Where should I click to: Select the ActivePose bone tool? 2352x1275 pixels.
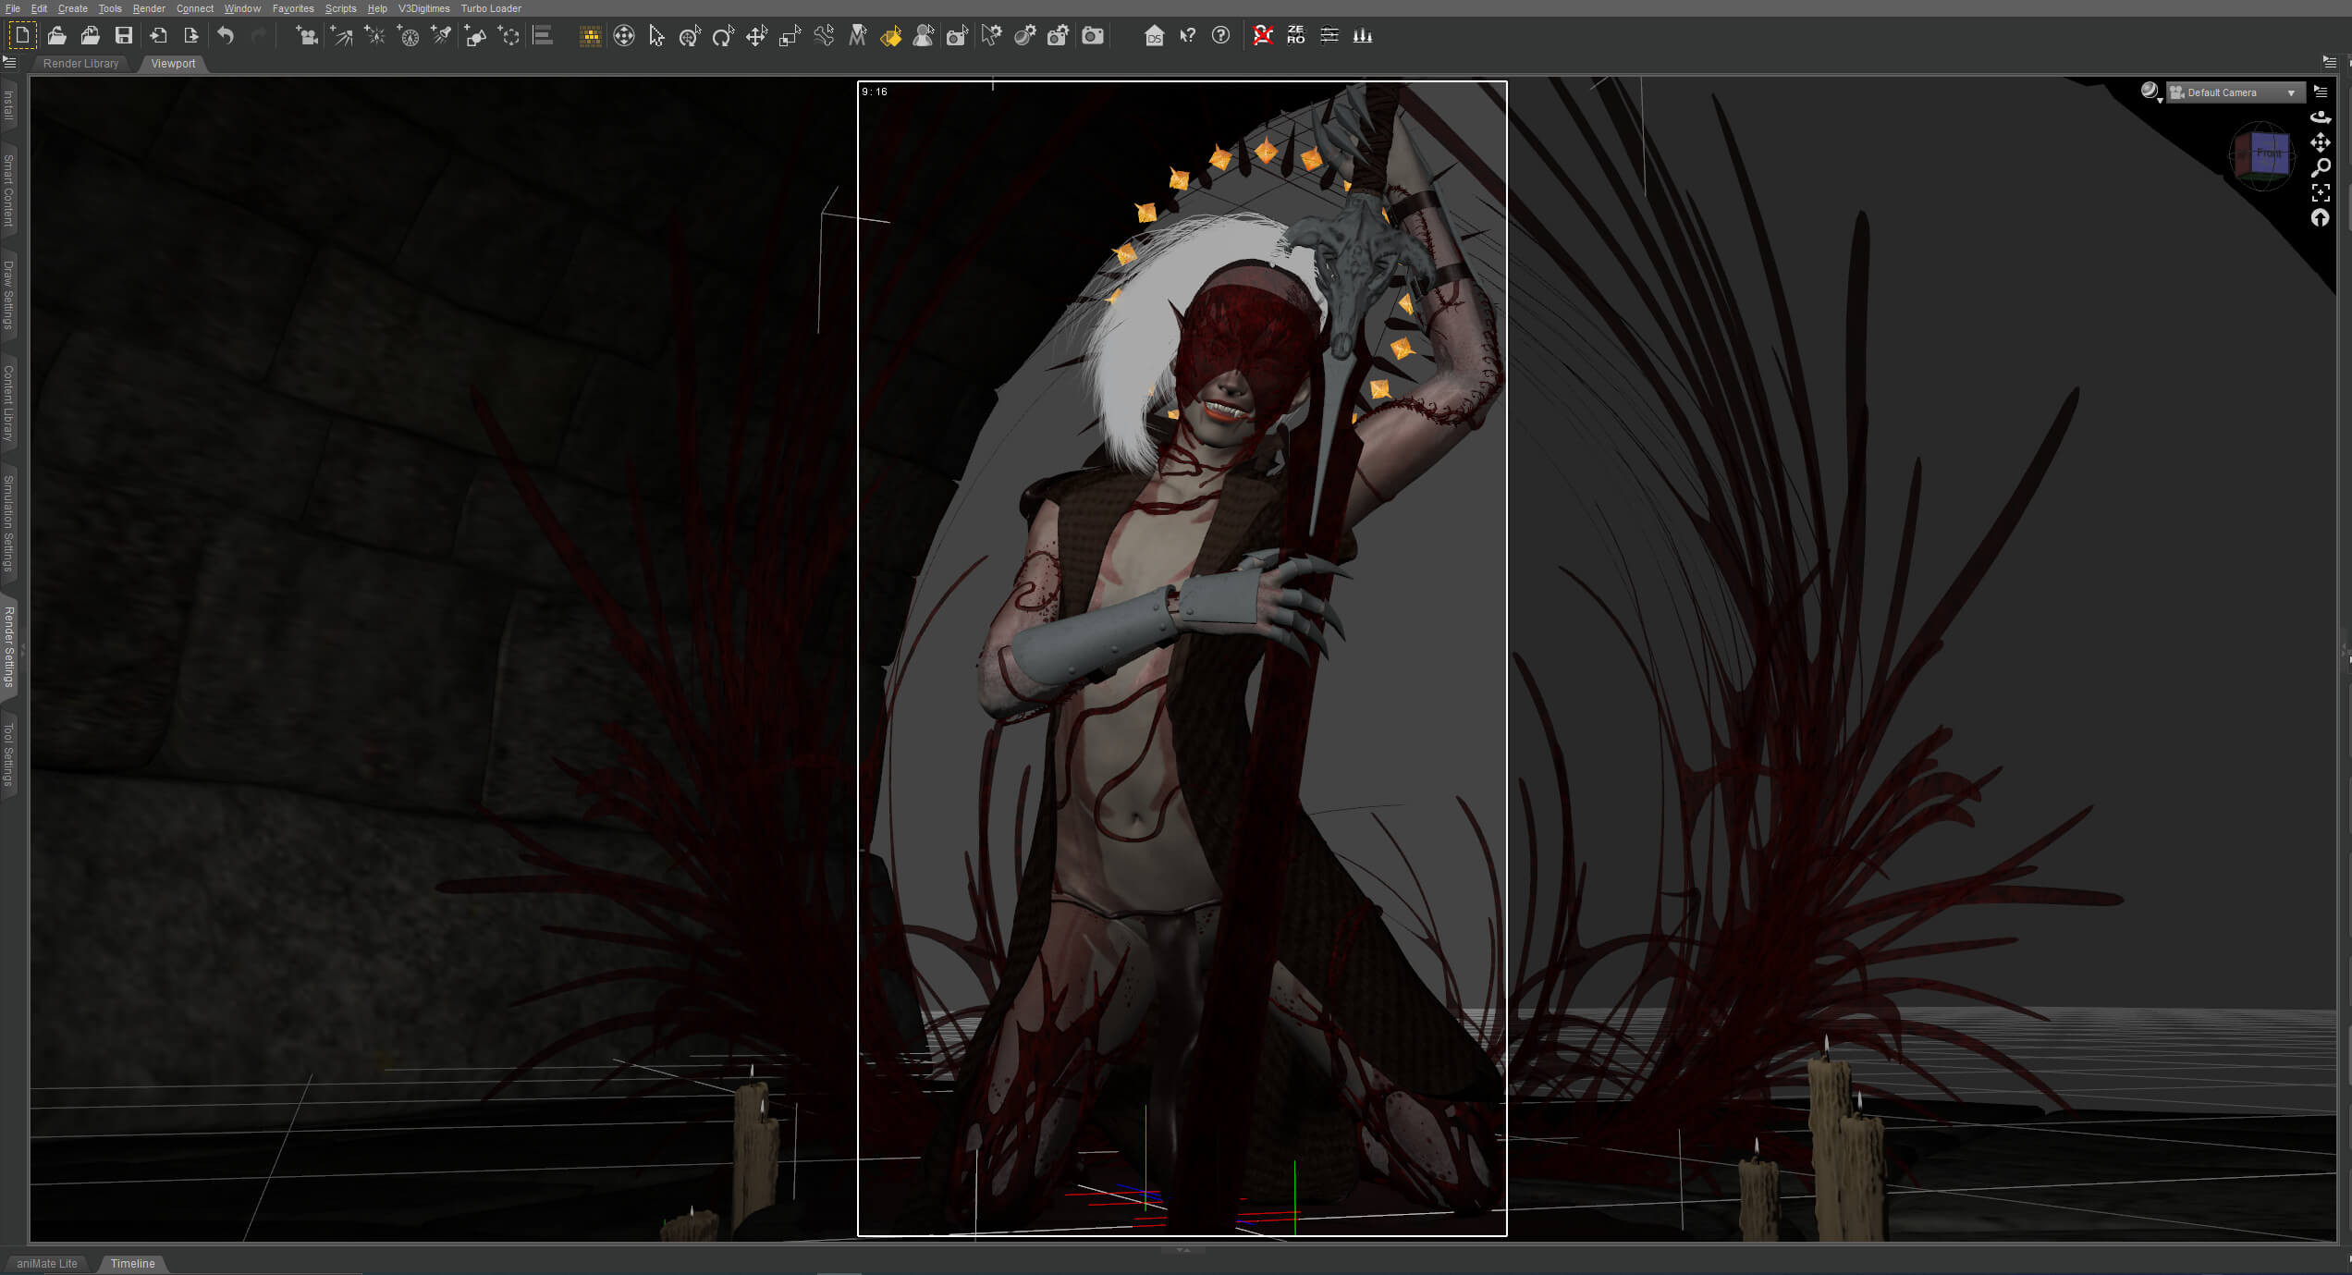tap(824, 36)
